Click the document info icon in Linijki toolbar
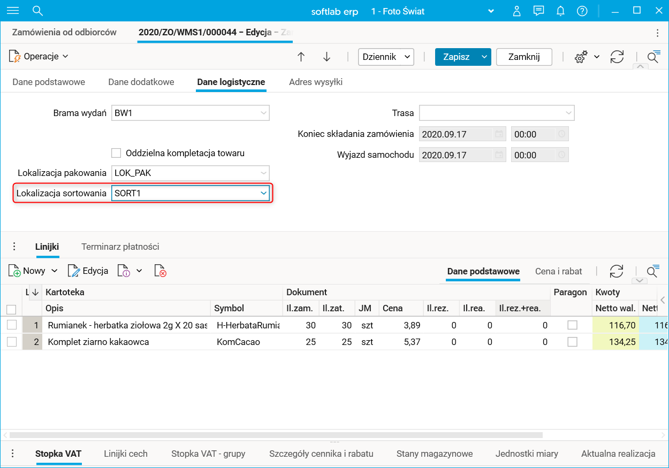This screenshot has height=468, width=669. [124, 271]
